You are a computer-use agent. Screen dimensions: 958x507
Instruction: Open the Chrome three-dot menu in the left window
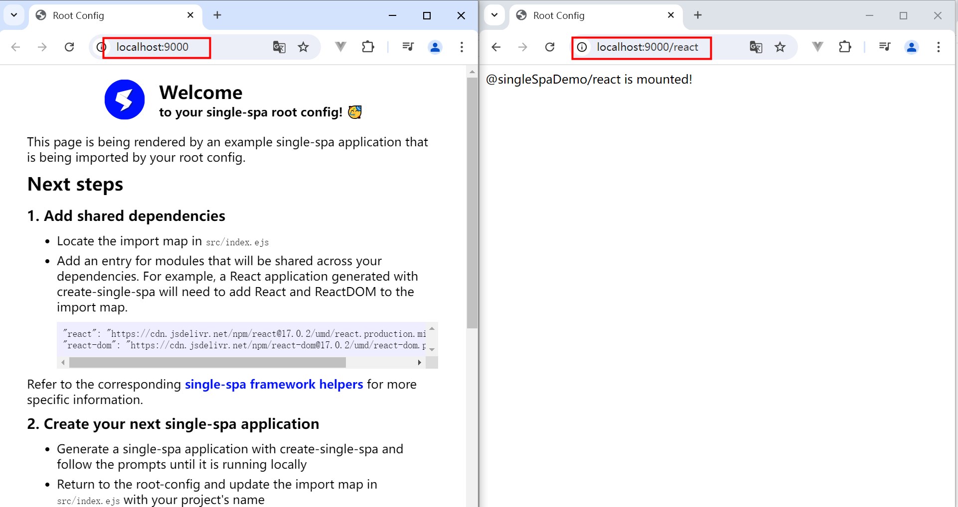pos(462,47)
